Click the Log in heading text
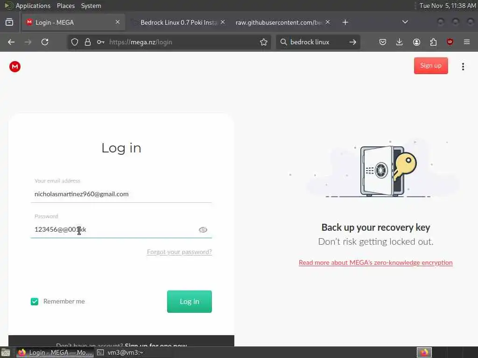 pyautogui.click(x=121, y=148)
